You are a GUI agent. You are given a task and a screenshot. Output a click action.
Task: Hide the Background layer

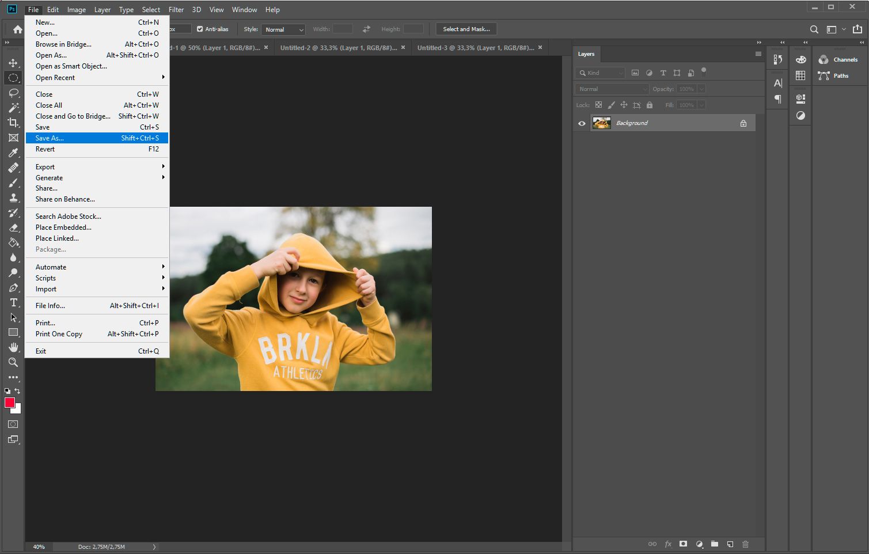[x=582, y=123]
